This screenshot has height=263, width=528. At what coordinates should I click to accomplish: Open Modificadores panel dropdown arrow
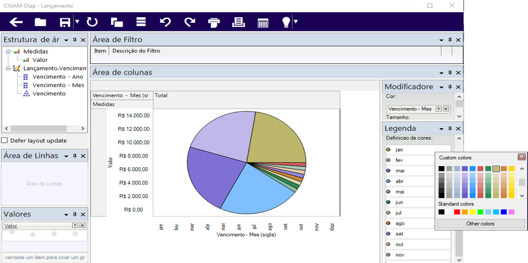(441, 87)
